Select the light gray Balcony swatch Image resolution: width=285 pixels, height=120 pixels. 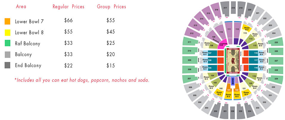click(x=7, y=54)
